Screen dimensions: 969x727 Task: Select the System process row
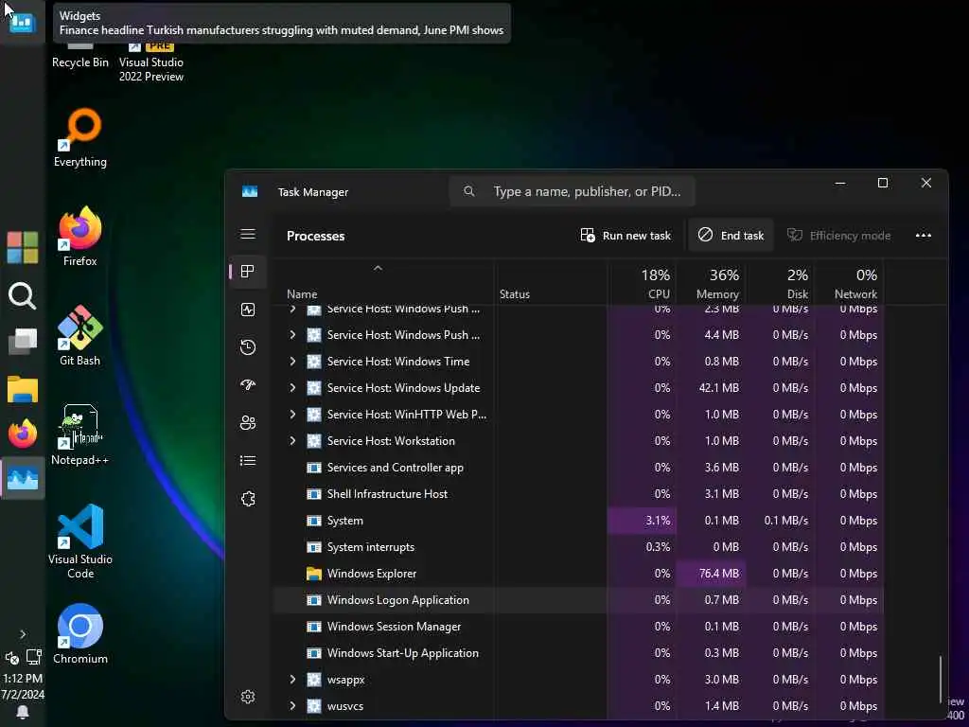tap(578, 521)
